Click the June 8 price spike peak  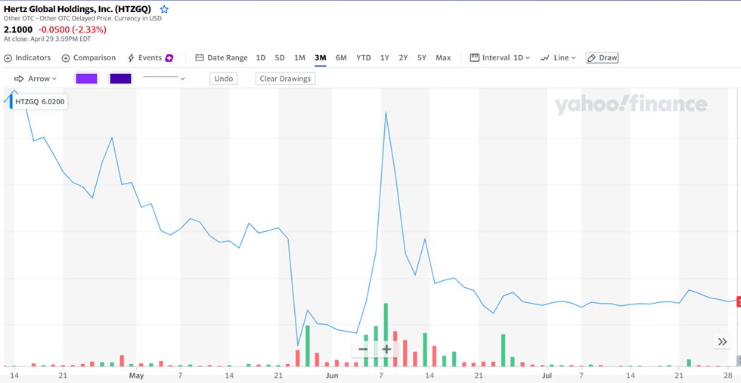click(x=386, y=113)
